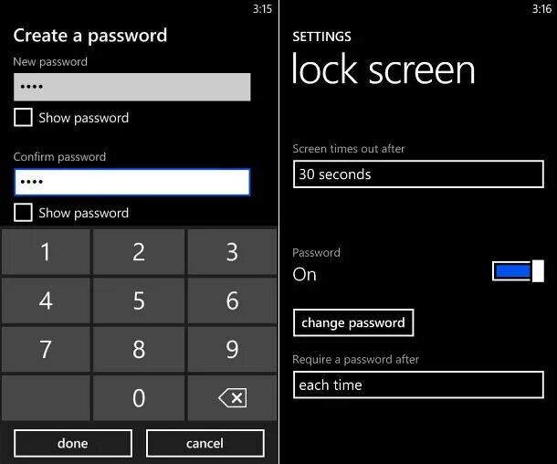557x464 pixels.
Task: Tap the done button
Action: (73, 443)
